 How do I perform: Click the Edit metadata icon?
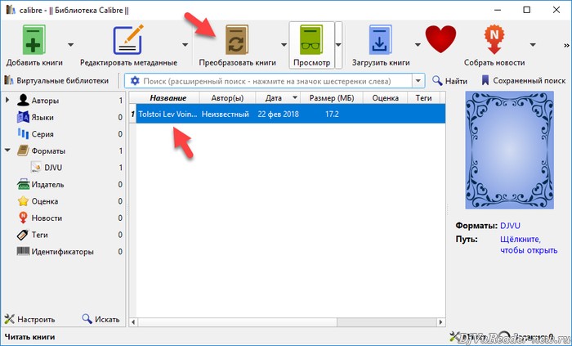click(x=128, y=39)
